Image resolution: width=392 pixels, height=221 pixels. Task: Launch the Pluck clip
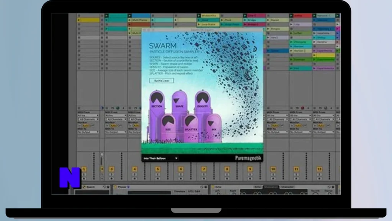click(x=222, y=20)
